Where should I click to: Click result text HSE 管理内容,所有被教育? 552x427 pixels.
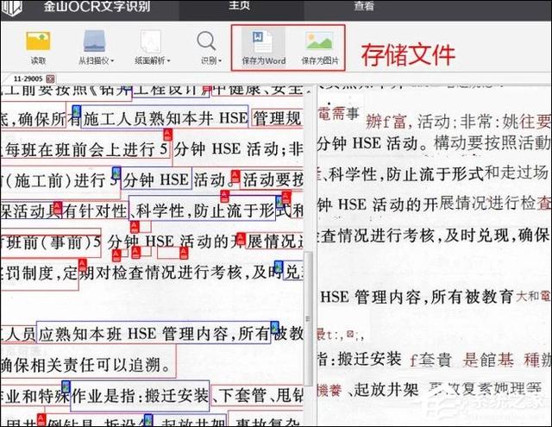(x=417, y=297)
